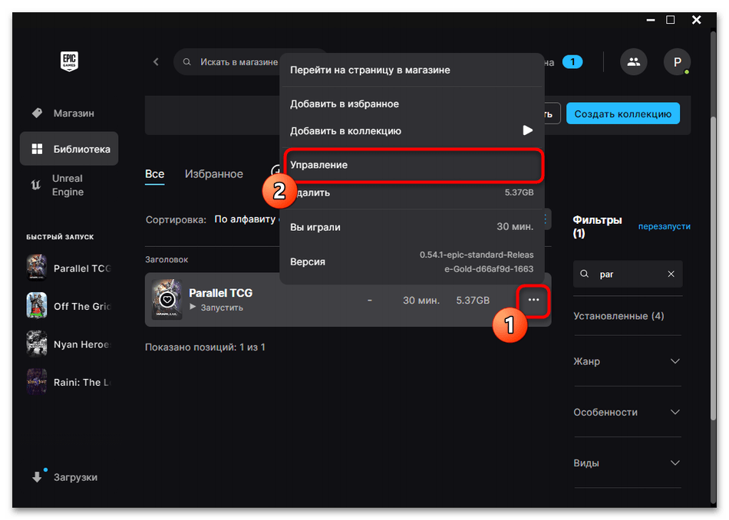Click Создать коллекцию button
The image size is (729, 520).
[x=622, y=114]
